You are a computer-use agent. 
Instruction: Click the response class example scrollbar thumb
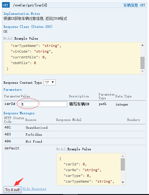click(x=143, y=63)
